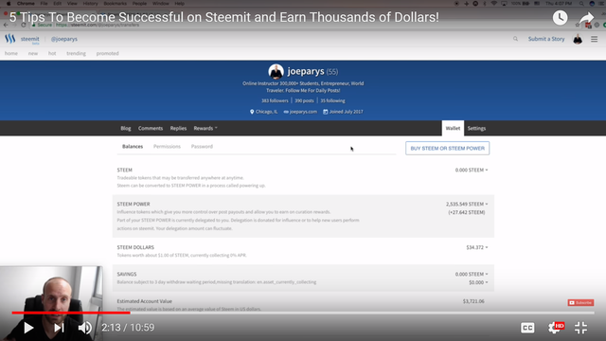This screenshot has width=606, height=341.
Task: Exit full screen mode
Action: tap(580, 328)
